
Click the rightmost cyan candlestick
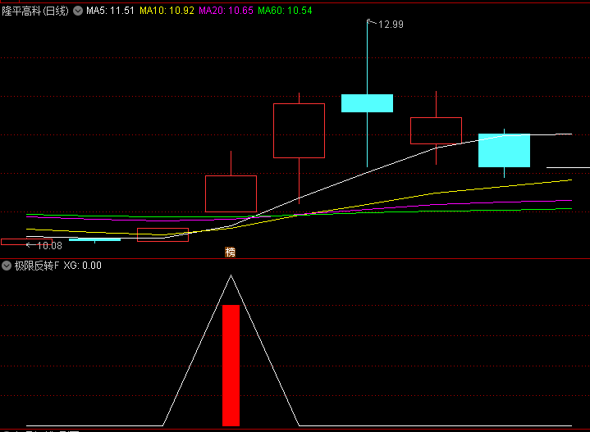504,150
